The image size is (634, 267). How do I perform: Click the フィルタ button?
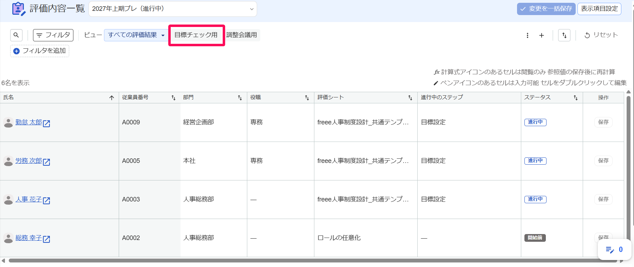click(53, 35)
